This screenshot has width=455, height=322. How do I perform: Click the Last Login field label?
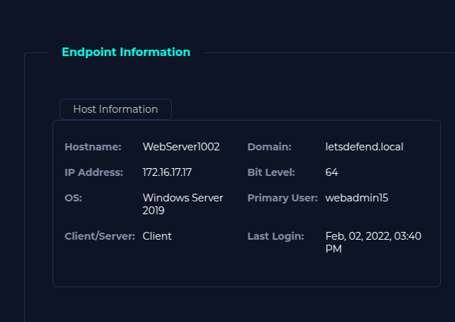[275, 236]
